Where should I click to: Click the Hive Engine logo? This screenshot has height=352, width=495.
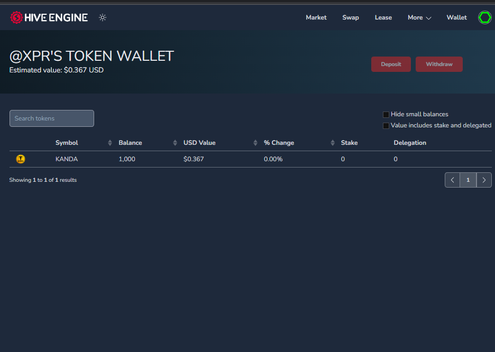(49, 17)
